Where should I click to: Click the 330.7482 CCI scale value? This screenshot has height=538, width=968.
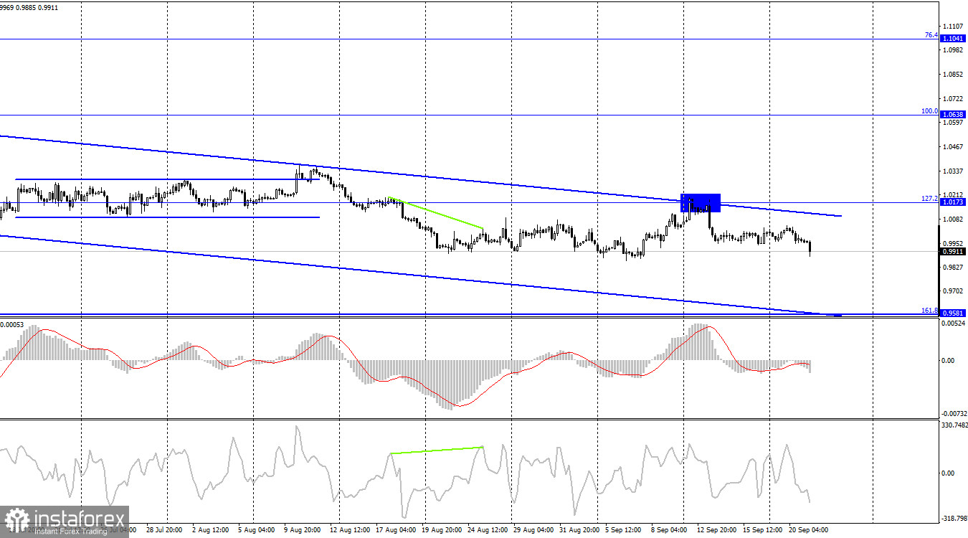pyautogui.click(x=953, y=425)
